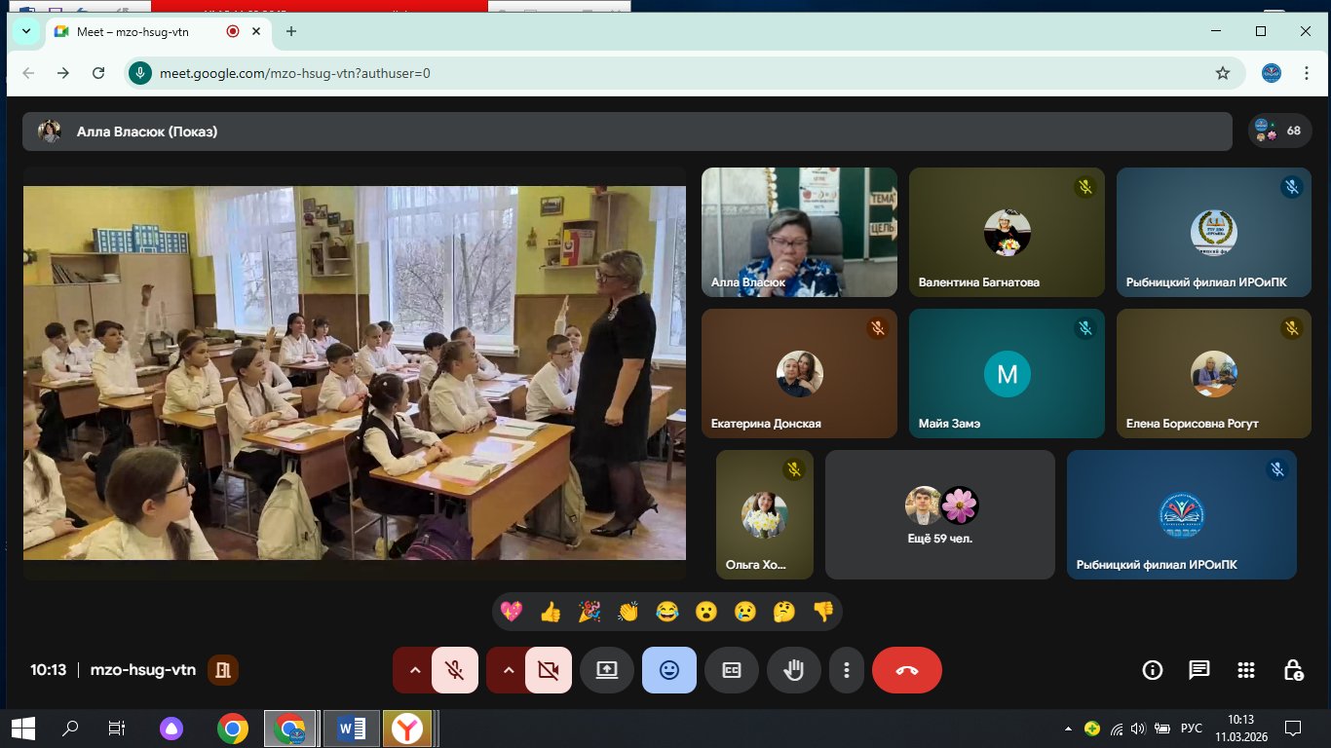Viewport: 1331px width, 748px height.
Task: Open the Word app in the taskbar
Action: pos(351,728)
